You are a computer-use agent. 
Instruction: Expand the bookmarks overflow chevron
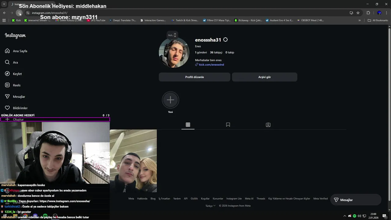coord(360,20)
